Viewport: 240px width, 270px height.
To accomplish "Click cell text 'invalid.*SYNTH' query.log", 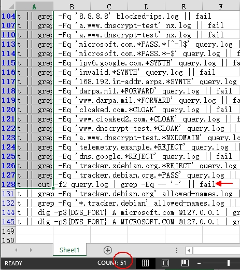I will 129,72.
